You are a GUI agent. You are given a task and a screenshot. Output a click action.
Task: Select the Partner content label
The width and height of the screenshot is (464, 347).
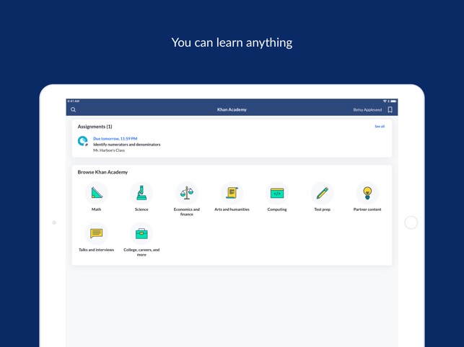coord(367,209)
